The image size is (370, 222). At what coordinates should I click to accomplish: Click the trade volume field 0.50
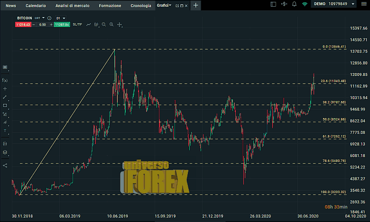pos(42,24)
